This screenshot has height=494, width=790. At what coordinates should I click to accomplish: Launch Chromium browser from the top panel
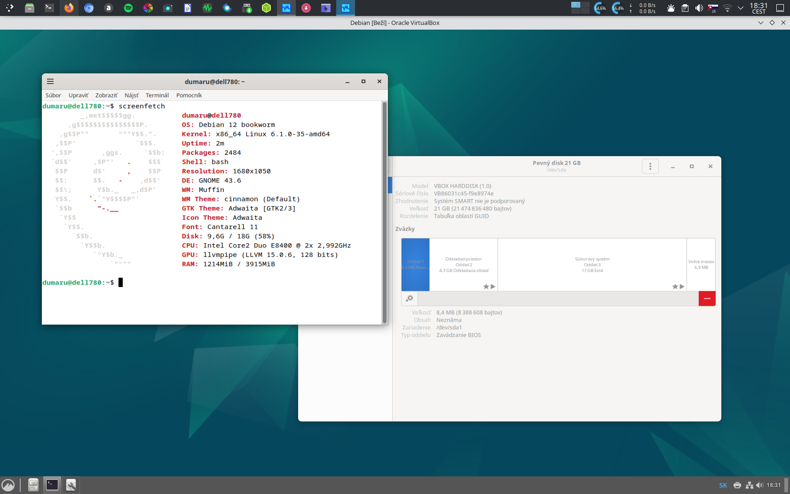coord(89,8)
